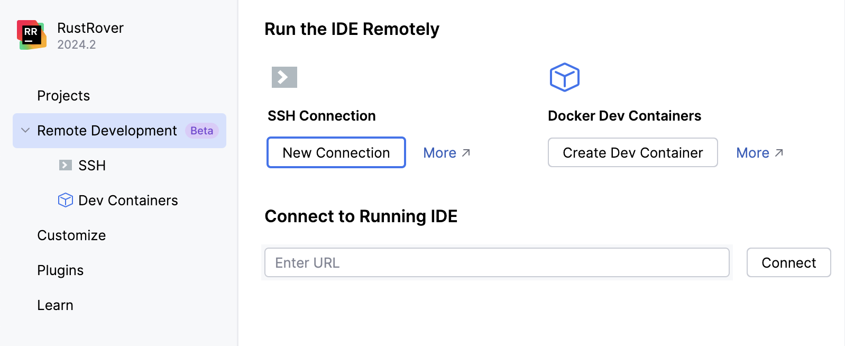The height and width of the screenshot is (346, 845).
Task: Open the More link for SSH Connection
Action: (x=447, y=153)
